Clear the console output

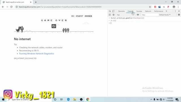tap(113, 15)
